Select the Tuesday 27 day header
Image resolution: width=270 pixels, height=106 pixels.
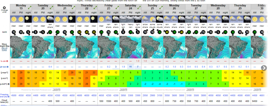tap(196, 7)
